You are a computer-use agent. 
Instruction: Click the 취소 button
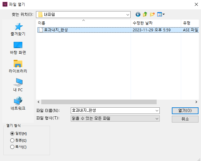(185, 119)
